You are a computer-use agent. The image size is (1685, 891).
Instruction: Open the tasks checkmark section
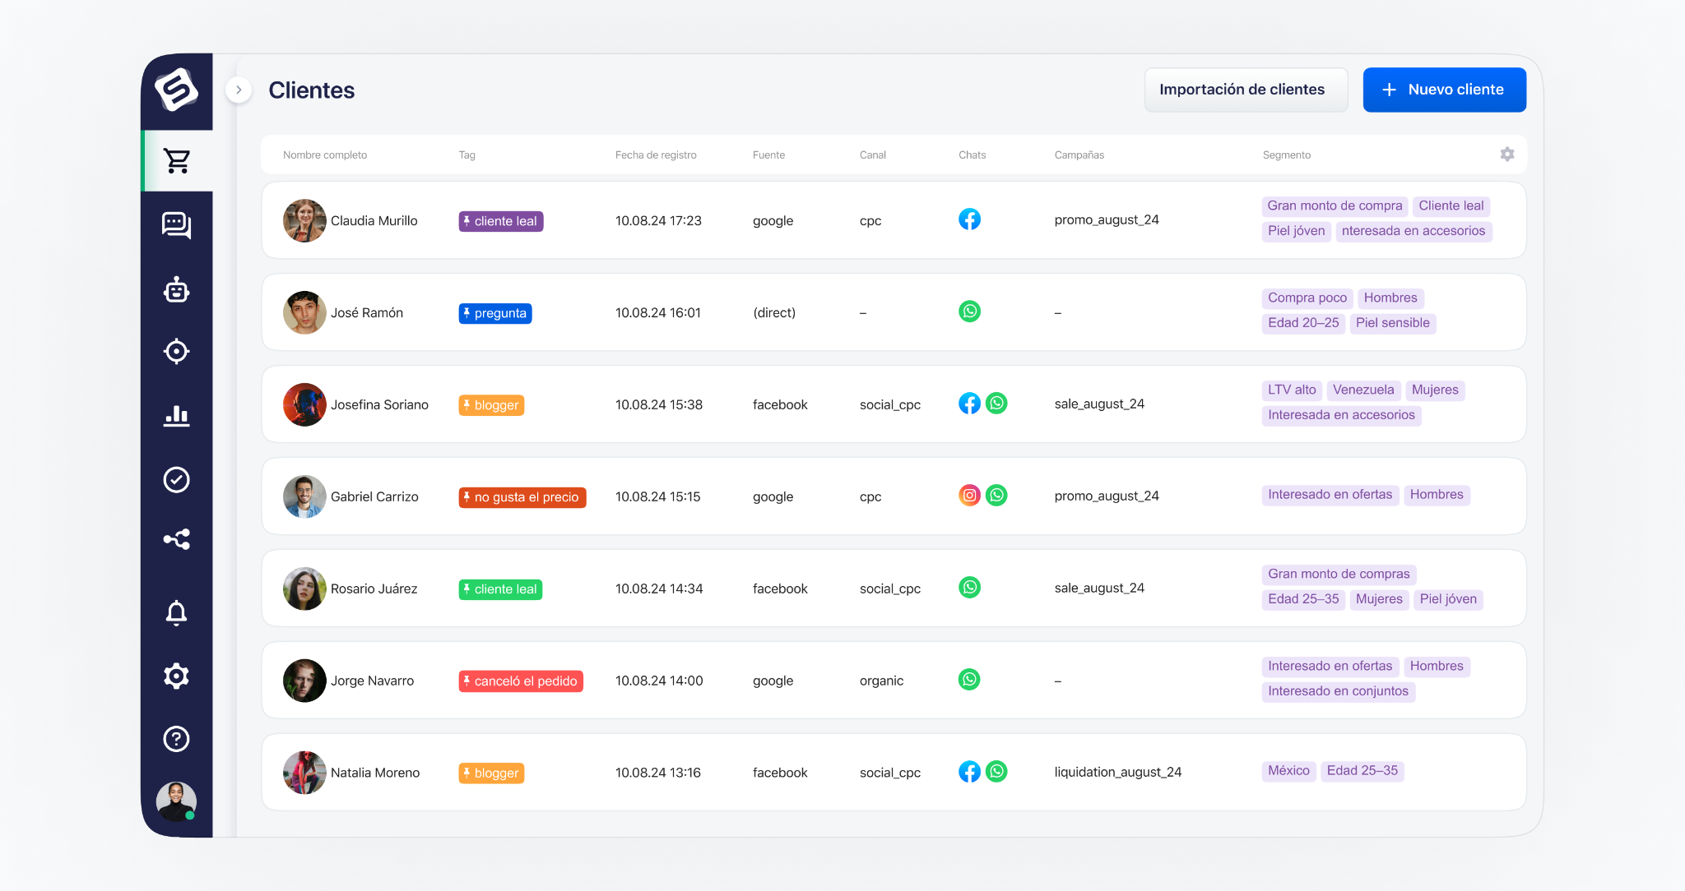176,480
